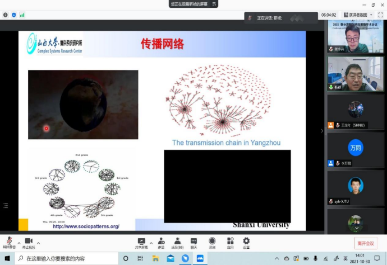
Task: Click the red leave meeting button
Action: (x=366, y=243)
